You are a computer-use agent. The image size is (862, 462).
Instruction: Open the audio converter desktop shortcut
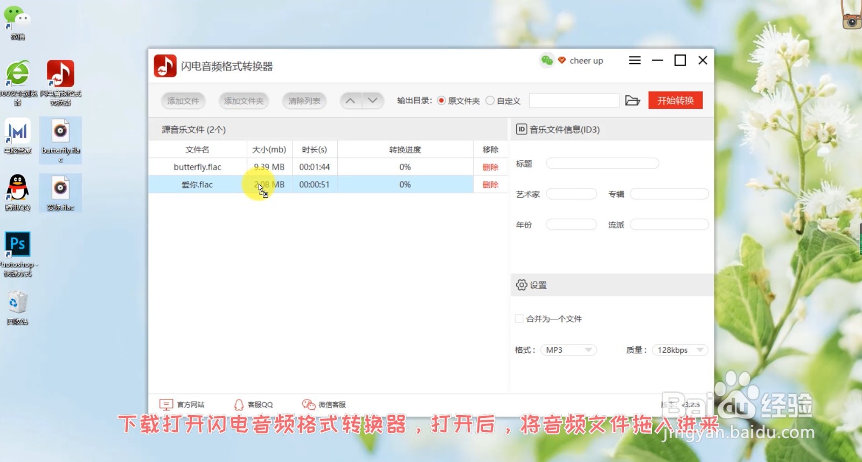(x=60, y=82)
